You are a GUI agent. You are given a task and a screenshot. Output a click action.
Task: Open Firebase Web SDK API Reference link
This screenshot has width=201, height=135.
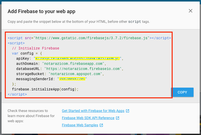click(x=88, y=118)
